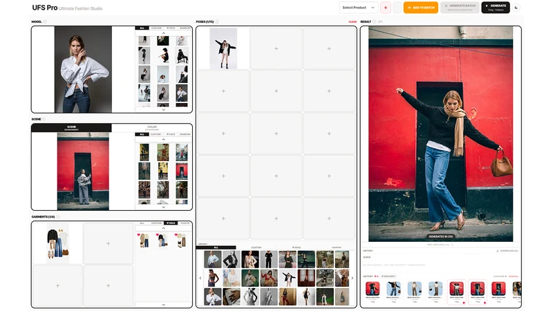The width and height of the screenshot is (553, 311).
Task: Add a pose in the center grid slot
Action: tap(276, 133)
